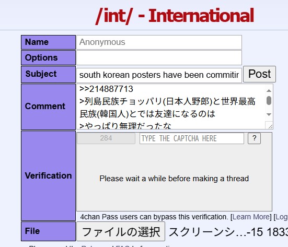
Task: Click the comment scrollbar thumb
Action: coord(269,101)
